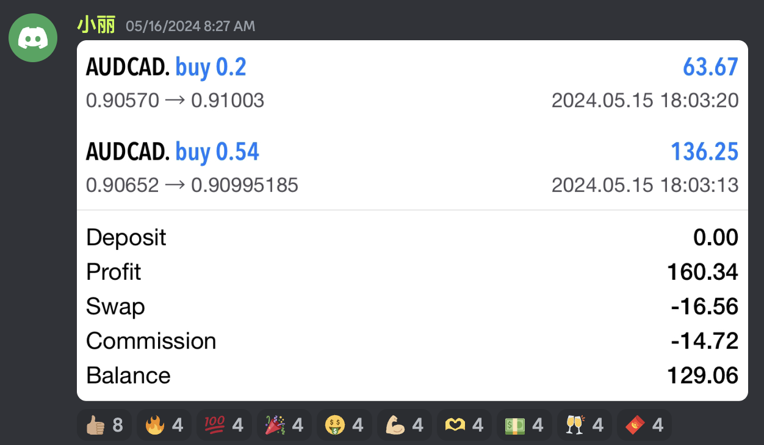The height and width of the screenshot is (445, 764).
Task: Click the Commission -14.72 line
Action: pyautogui.click(x=413, y=341)
